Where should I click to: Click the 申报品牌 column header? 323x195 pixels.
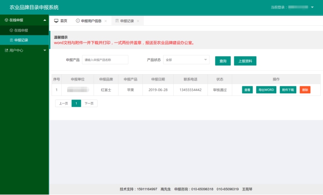(106, 79)
